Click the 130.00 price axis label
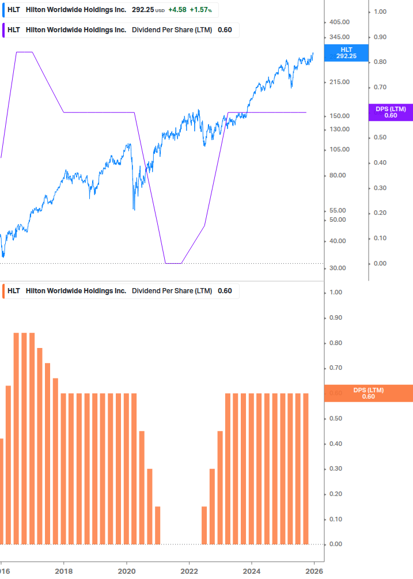Viewport: 413px width, 579px height. pos(339,129)
